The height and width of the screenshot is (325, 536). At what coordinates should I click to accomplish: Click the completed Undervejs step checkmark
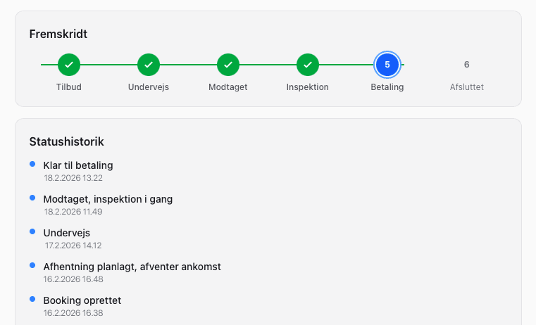pos(149,65)
